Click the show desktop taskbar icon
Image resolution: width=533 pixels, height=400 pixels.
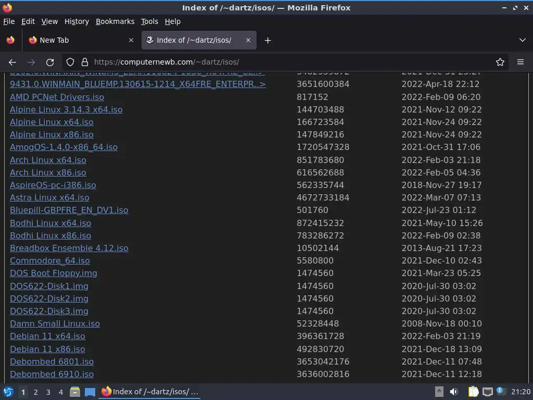coord(90,392)
